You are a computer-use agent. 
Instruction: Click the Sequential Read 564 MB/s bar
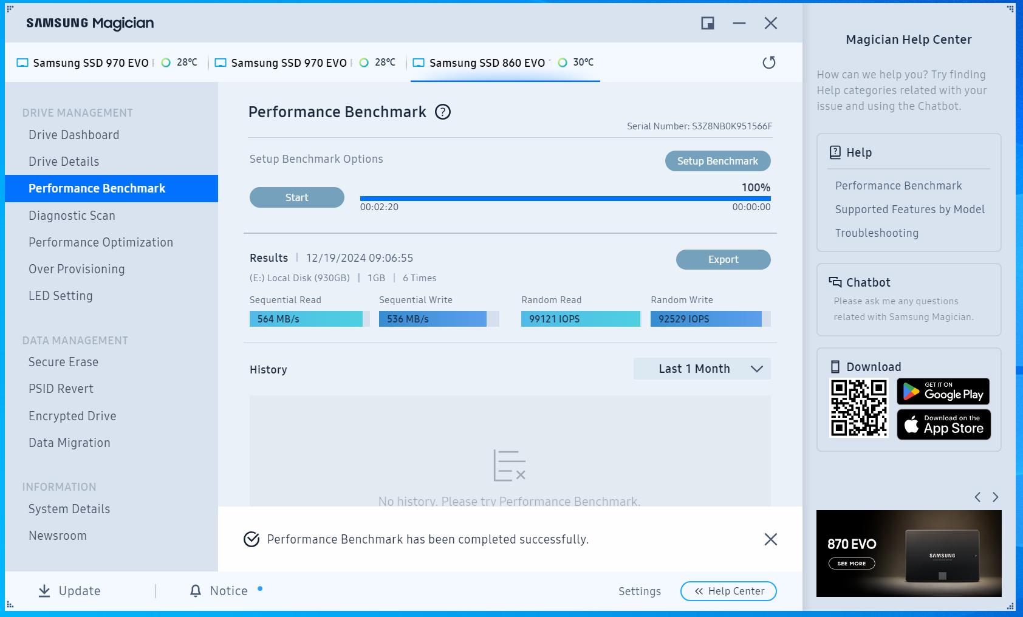[x=310, y=319]
